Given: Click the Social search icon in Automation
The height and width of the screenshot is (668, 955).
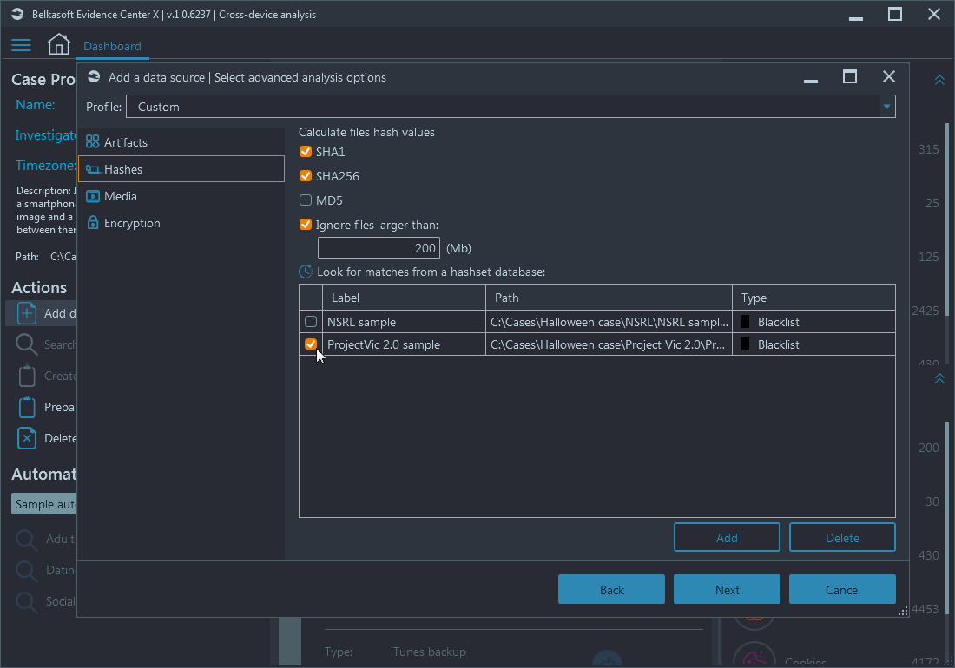Looking at the screenshot, I should pos(27,602).
